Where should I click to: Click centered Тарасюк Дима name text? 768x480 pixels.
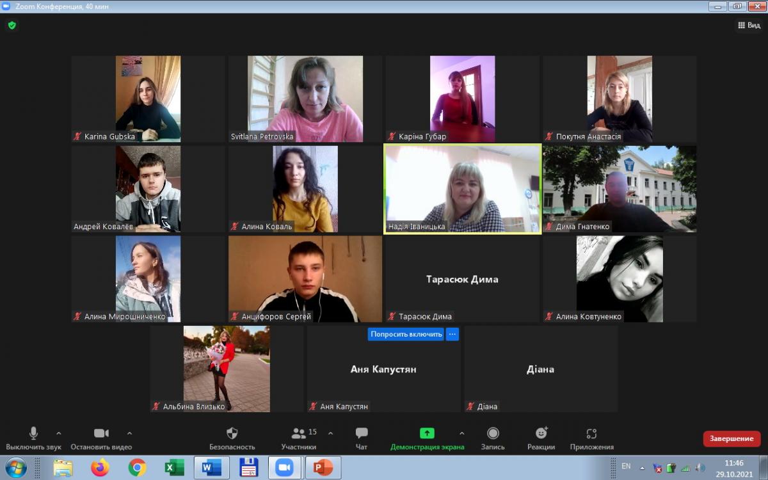[x=462, y=279]
